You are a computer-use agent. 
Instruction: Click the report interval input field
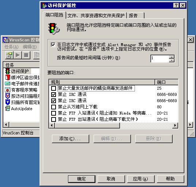[160, 59]
